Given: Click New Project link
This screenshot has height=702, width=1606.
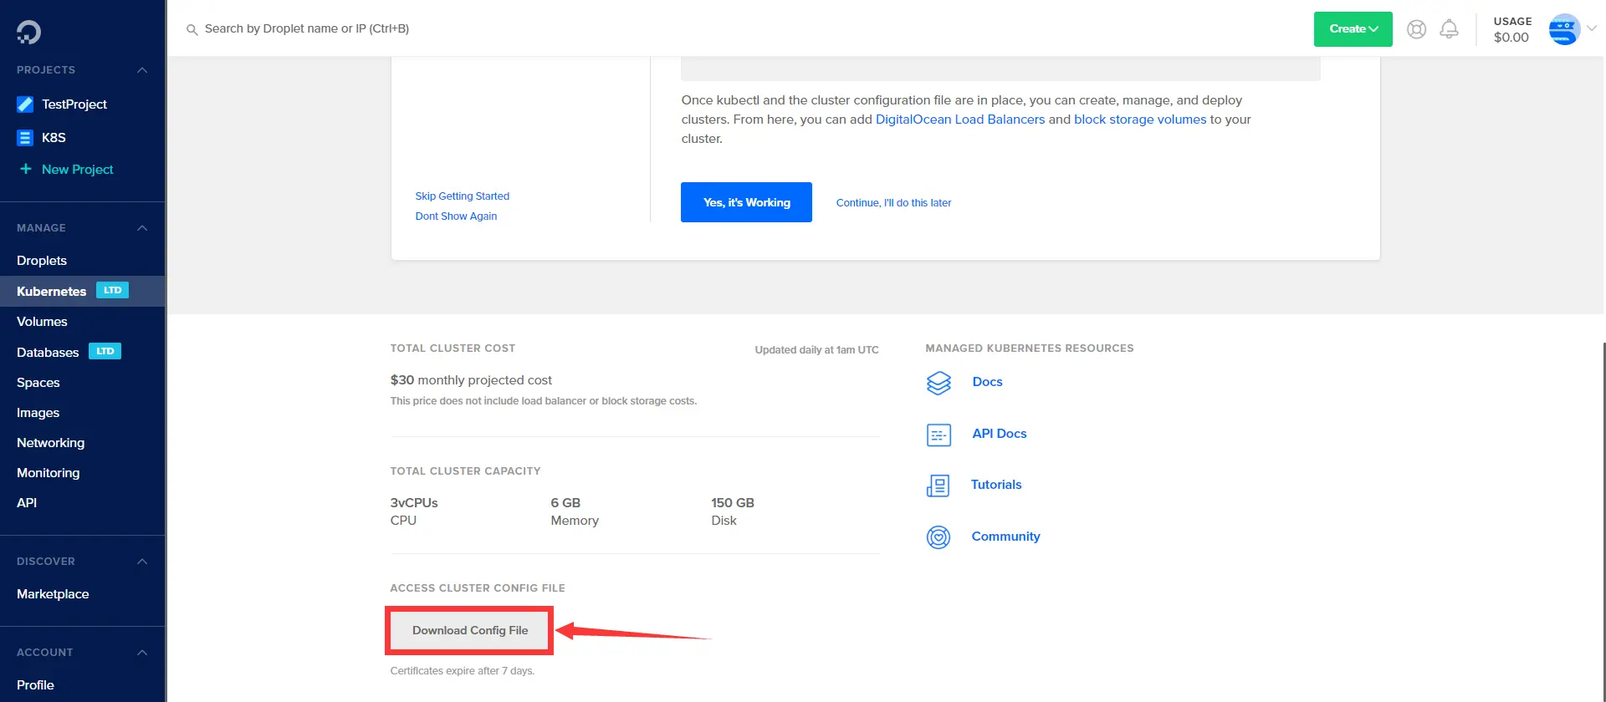Looking at the screenshot, I should (x=78, y=170).
